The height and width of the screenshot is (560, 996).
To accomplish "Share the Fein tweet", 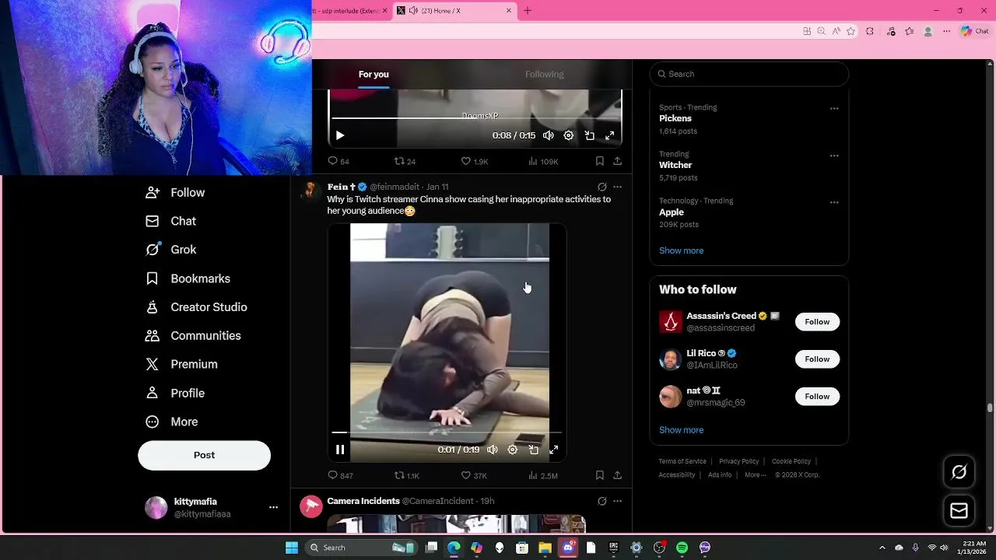I will click(x=617, y=475).
